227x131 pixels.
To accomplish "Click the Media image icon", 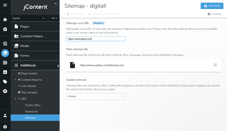I will [x=16, y=46].
